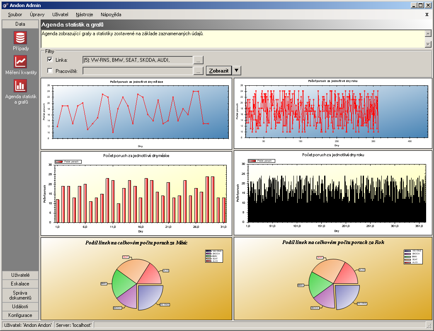
Task: Expand the arrow next to Zobrazit
Action: tap(236, 71)
